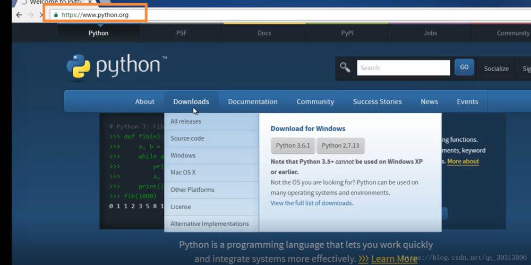Click the magnifying glass search icon
Image resolution: width=531 pixels, height=265 pixels.
pos(345,67)
